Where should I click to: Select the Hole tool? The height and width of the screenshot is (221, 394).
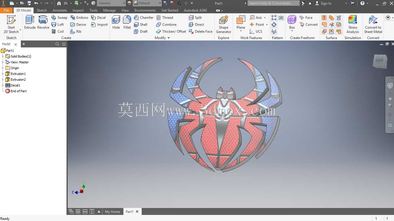tap(116, 23)
